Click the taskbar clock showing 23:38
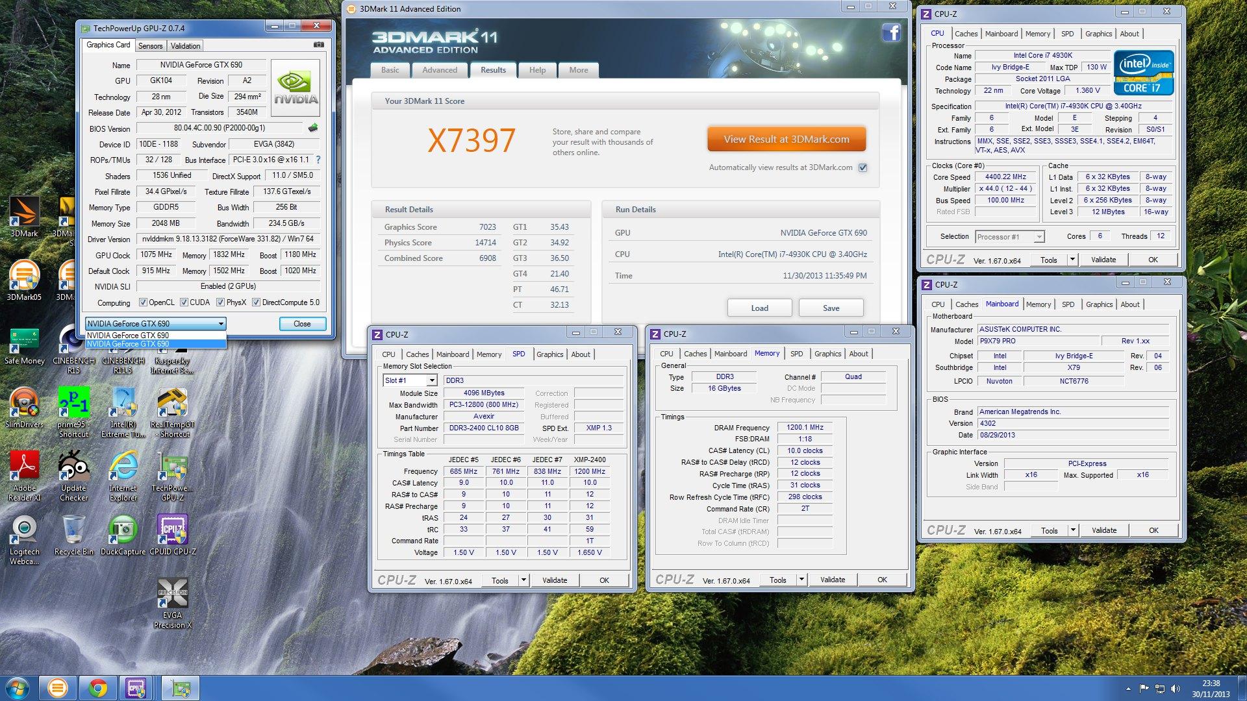The width and height of the screenshot is (1247, 701). click(1211, 689)
